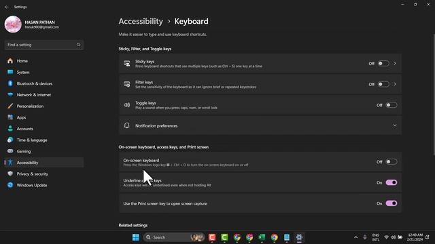435x244 pixels.
Task: Click the 'Sticky keys' title text
Action: 145,62
